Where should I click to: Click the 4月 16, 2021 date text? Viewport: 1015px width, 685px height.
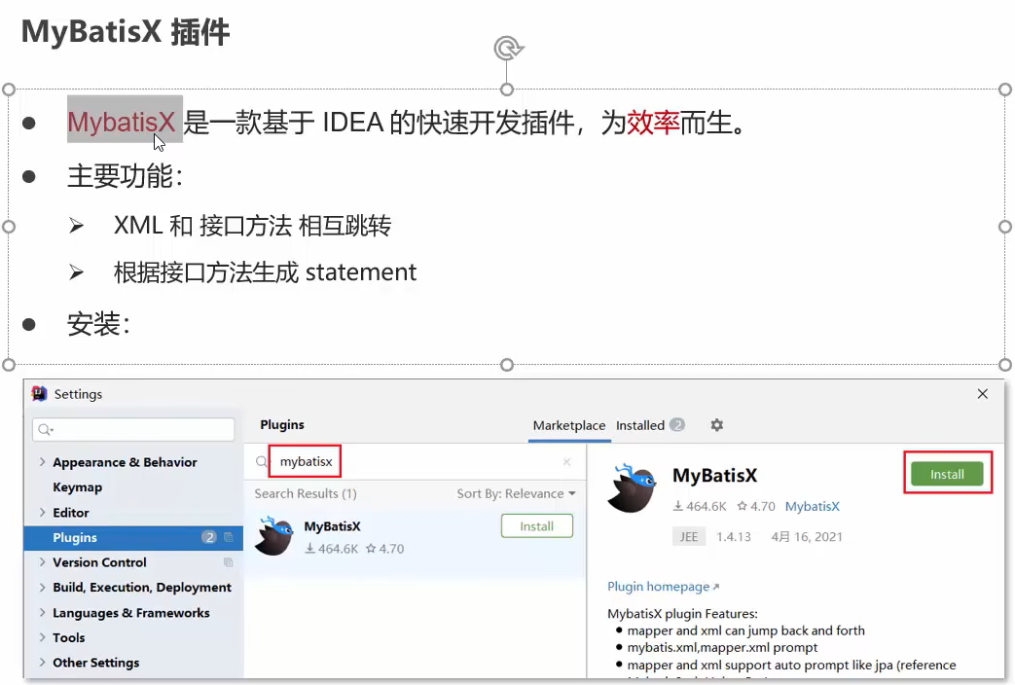807,537
